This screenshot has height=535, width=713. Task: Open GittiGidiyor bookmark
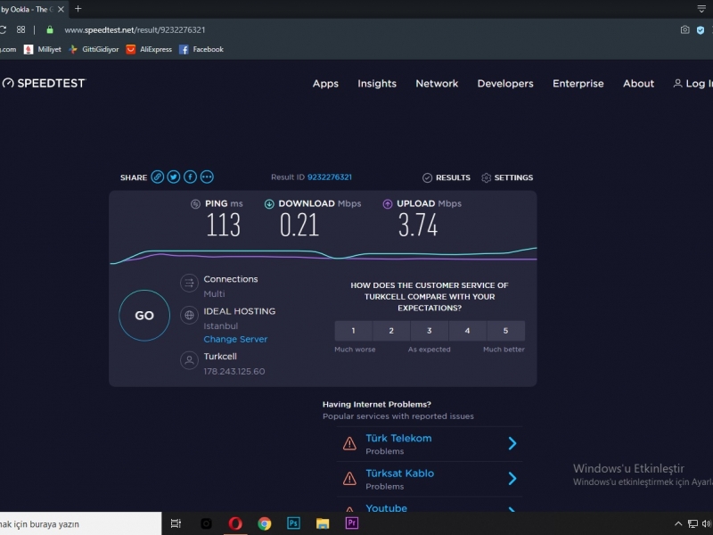point(94,50)
